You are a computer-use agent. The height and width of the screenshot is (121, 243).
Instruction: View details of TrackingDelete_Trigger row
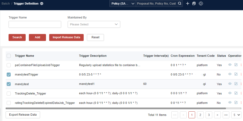230,93
